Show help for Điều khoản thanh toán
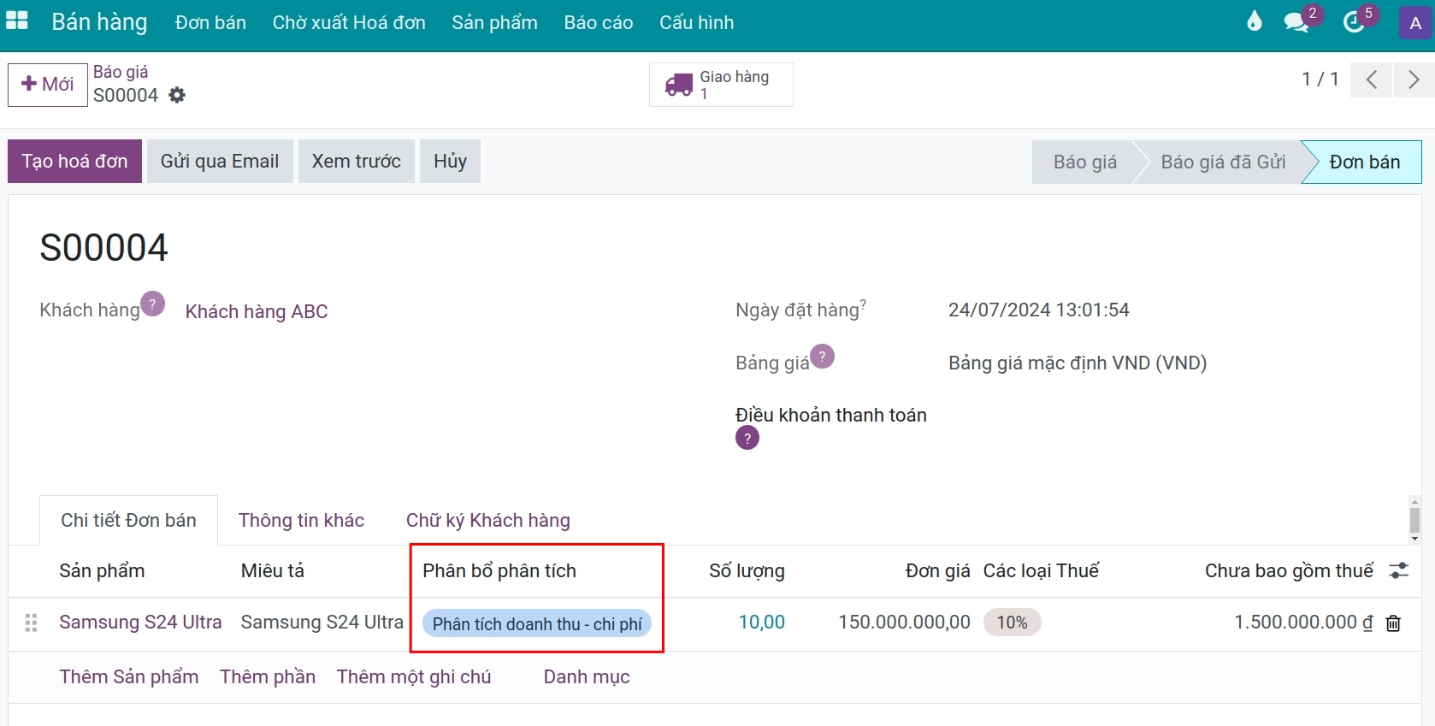The height and width of the screenshot is (726, 1435). (x=747, y=439)
